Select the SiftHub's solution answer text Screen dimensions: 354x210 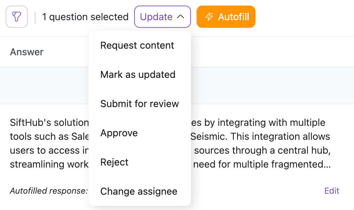[x=49, y=123]
